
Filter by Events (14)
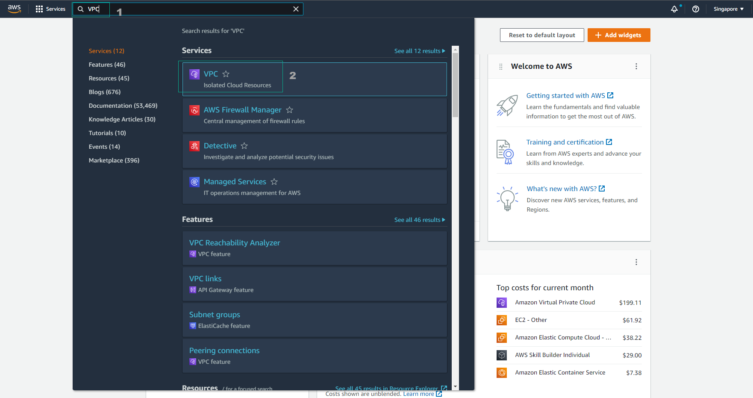(x=104, y=147)
